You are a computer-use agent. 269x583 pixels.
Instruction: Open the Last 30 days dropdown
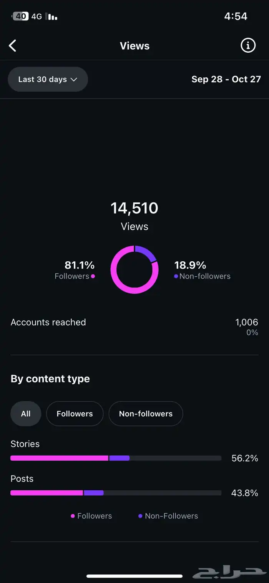click(48, 79)
